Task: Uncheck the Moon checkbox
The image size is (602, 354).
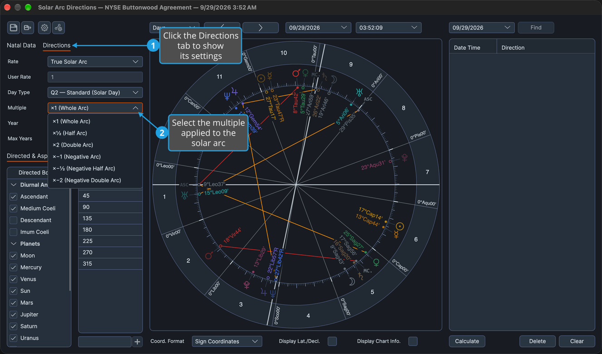Action: [14, 256]
